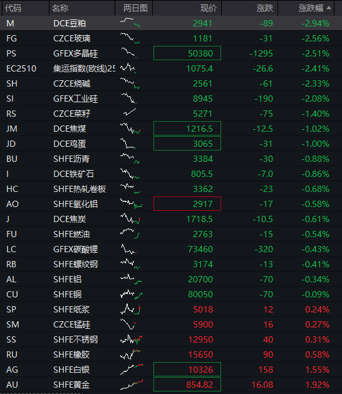The image size is (342, 394).
Task: Sort the list by 现价 column header
Action: pos(208,8)
